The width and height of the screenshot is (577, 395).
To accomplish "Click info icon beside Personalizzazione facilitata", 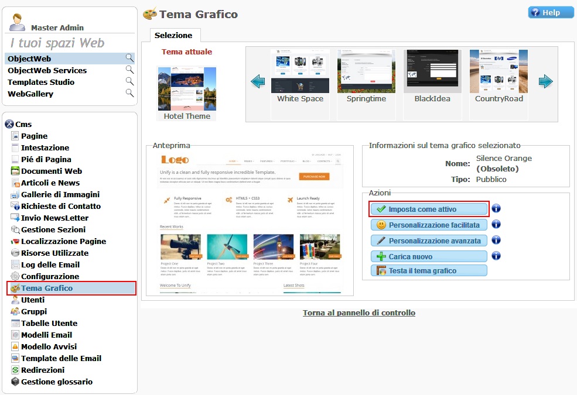I will click(496, 225).
